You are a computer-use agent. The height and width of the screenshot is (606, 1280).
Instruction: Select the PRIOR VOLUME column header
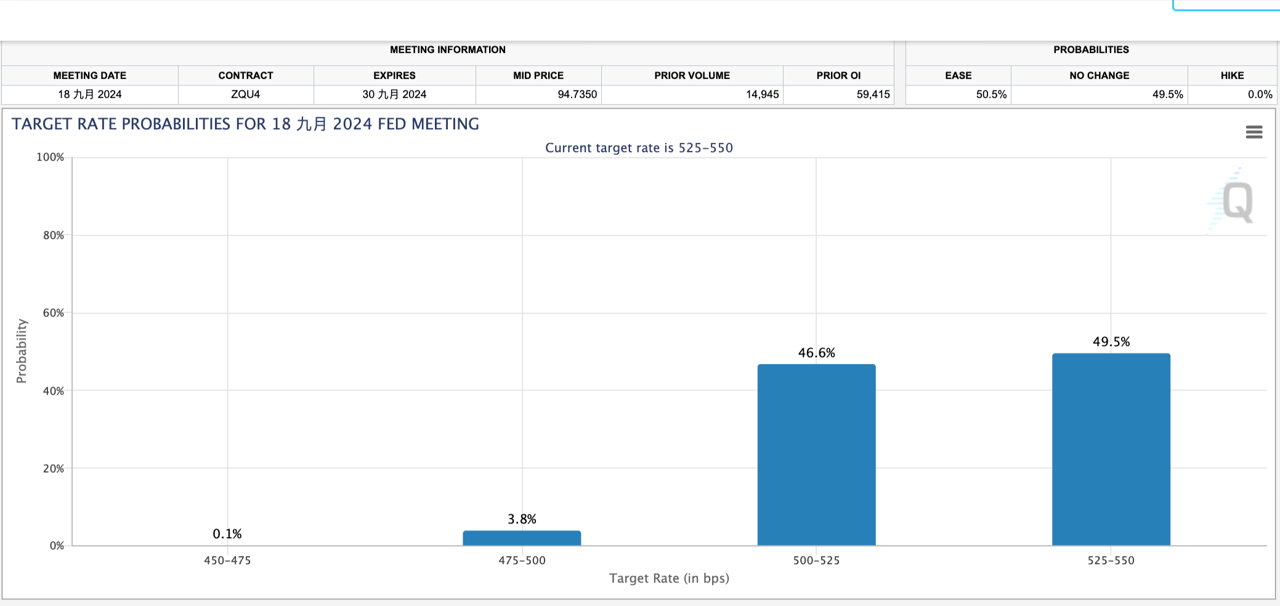(x=692, y=75)
